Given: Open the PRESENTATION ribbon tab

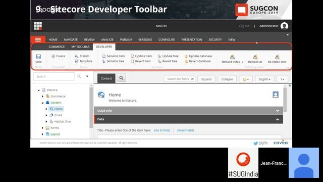Looking at the screenshot, I should (x=192, y=39).
